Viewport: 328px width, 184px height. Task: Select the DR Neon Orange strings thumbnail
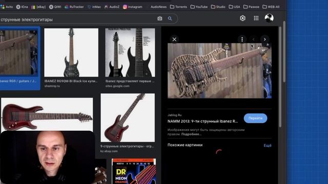click(134, 171)
